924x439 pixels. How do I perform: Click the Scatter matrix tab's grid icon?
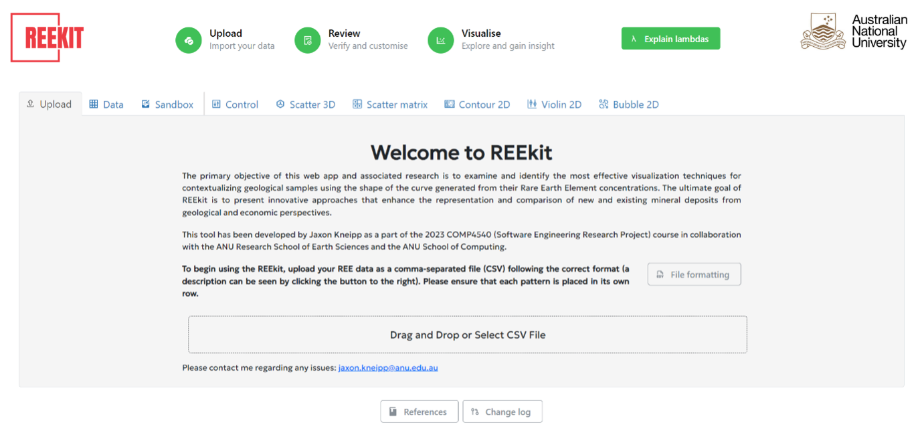357,104
